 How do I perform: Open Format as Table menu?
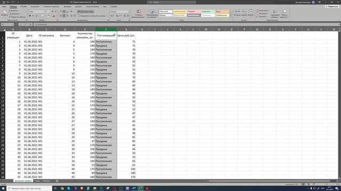tap(152, 13)
